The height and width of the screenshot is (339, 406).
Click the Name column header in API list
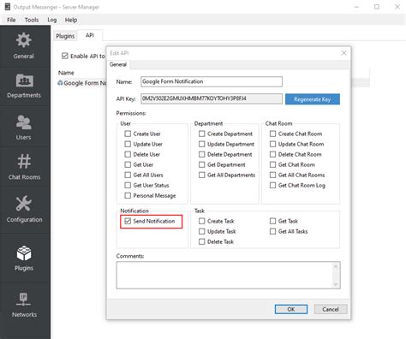tap(66, 73)
